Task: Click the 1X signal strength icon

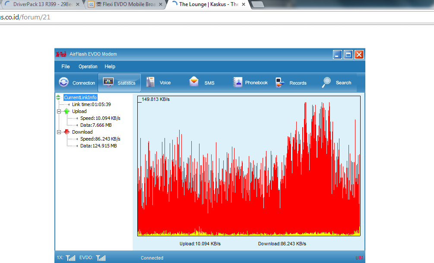Action: pos(70,258)
